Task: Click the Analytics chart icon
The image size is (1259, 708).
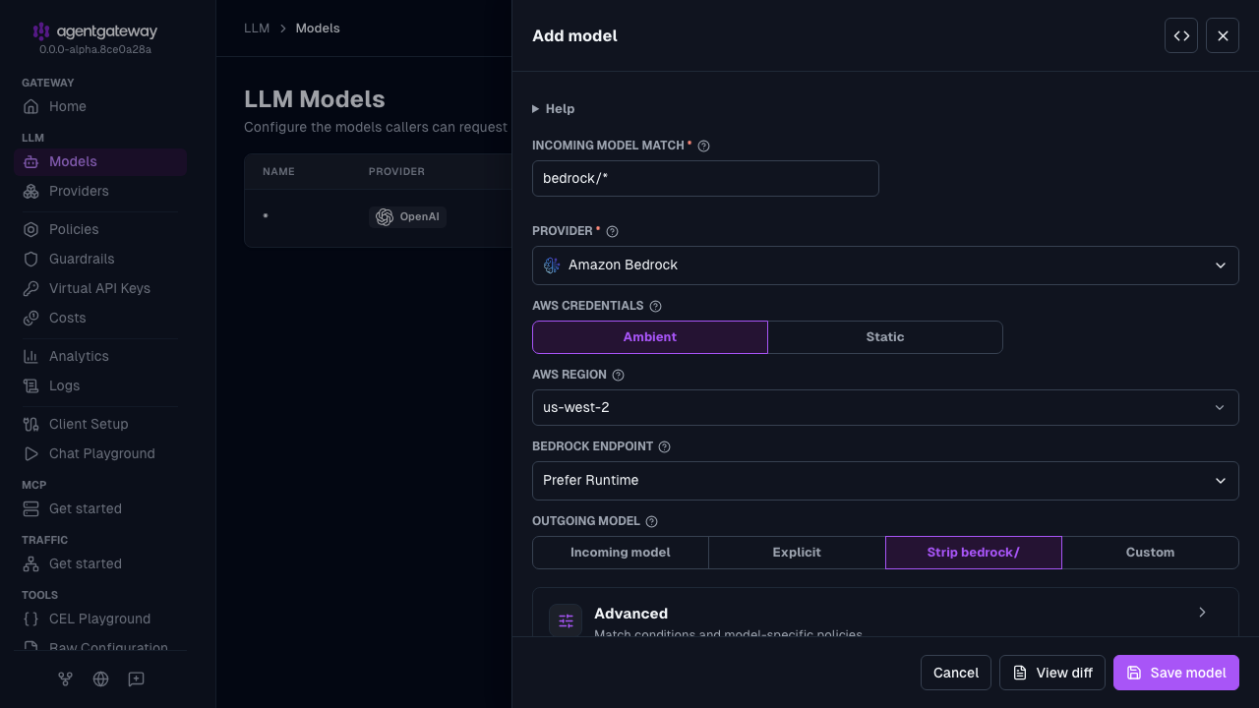Action: tap(31, 356)
